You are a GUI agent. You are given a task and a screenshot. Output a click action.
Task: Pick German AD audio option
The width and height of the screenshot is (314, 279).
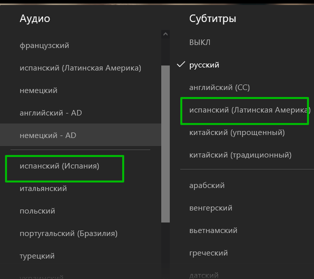pyautogui.click(x=48, y=135)
